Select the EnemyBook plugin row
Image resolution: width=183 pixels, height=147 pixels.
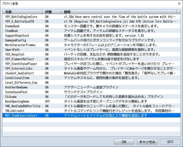pyautogui.click(x=91, y=26)
